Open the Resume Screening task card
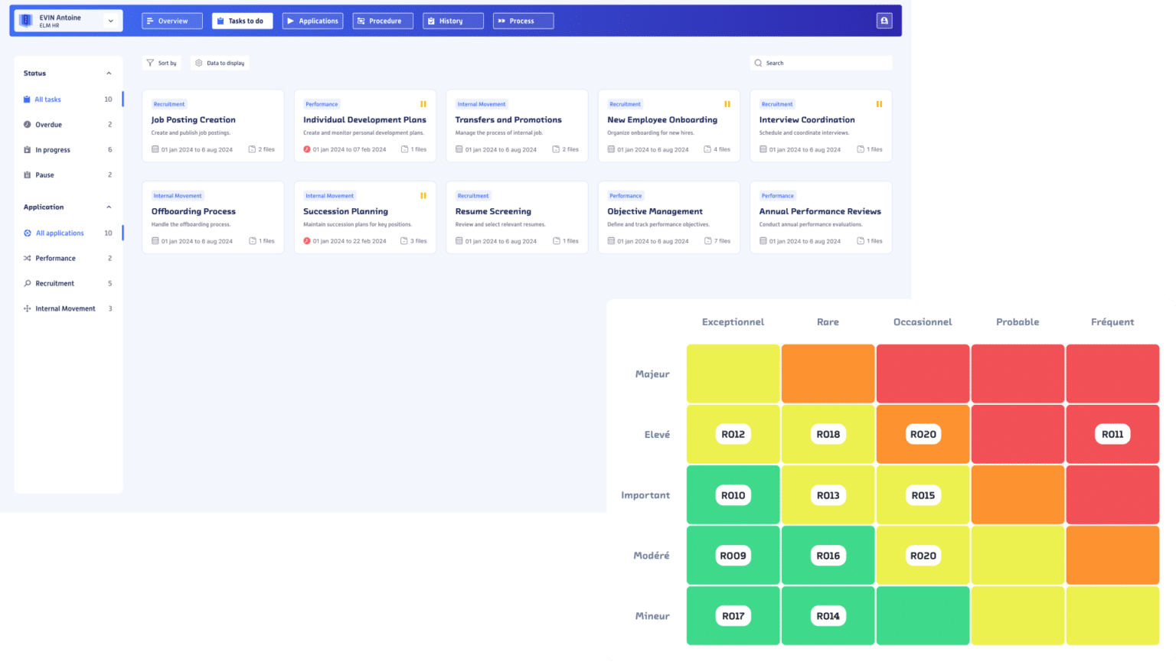This screenshot has width=1176, height=662. click(x=517, y=217)
